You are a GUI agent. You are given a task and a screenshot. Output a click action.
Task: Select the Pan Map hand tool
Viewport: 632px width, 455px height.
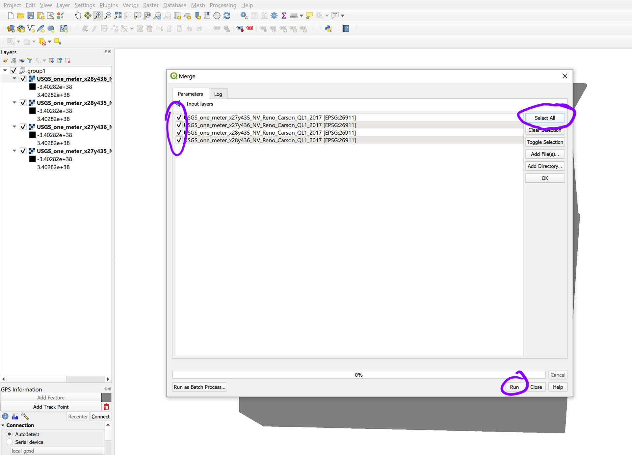coord(78,15)
